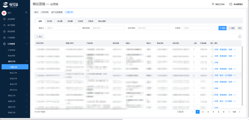Click 红冲退款 link in fifth table row
The height and width of the screenshot is (120, 249).
[x=228, y=75]
